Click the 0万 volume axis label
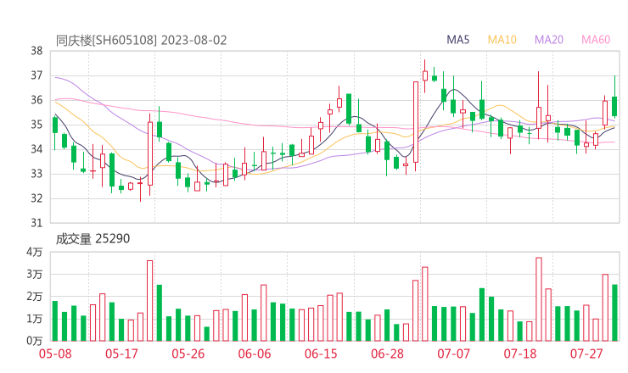 pos(35,341)
